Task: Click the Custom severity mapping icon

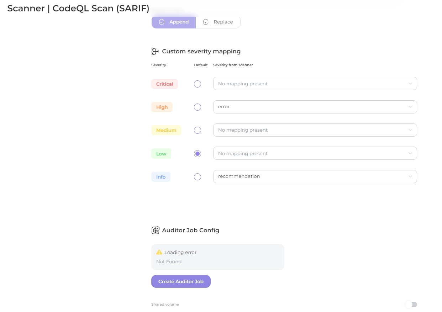Action: click(155, 52)
